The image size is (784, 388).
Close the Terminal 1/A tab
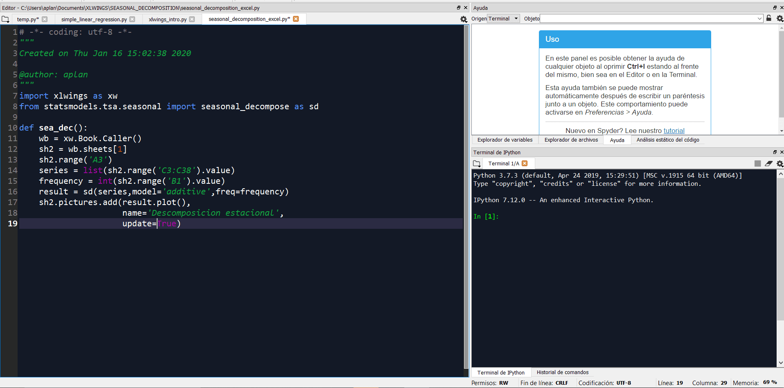pyautogui.click(x=525, y=163)
